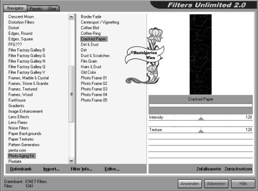Select the FunHouse category
The height and width of the screenshot is (191, 258).
[x=17, y=100]
